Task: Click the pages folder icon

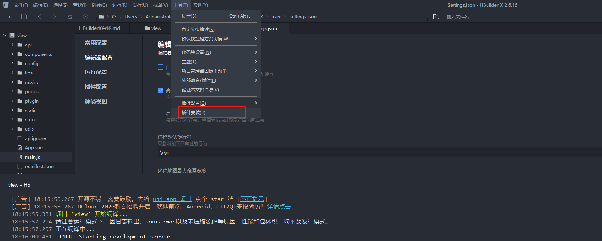Action: pos(20,91)
